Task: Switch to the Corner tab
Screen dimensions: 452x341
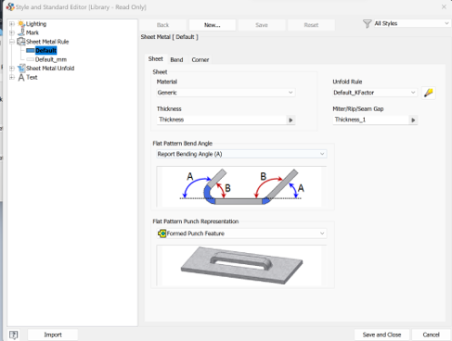Action: (200, 59)
